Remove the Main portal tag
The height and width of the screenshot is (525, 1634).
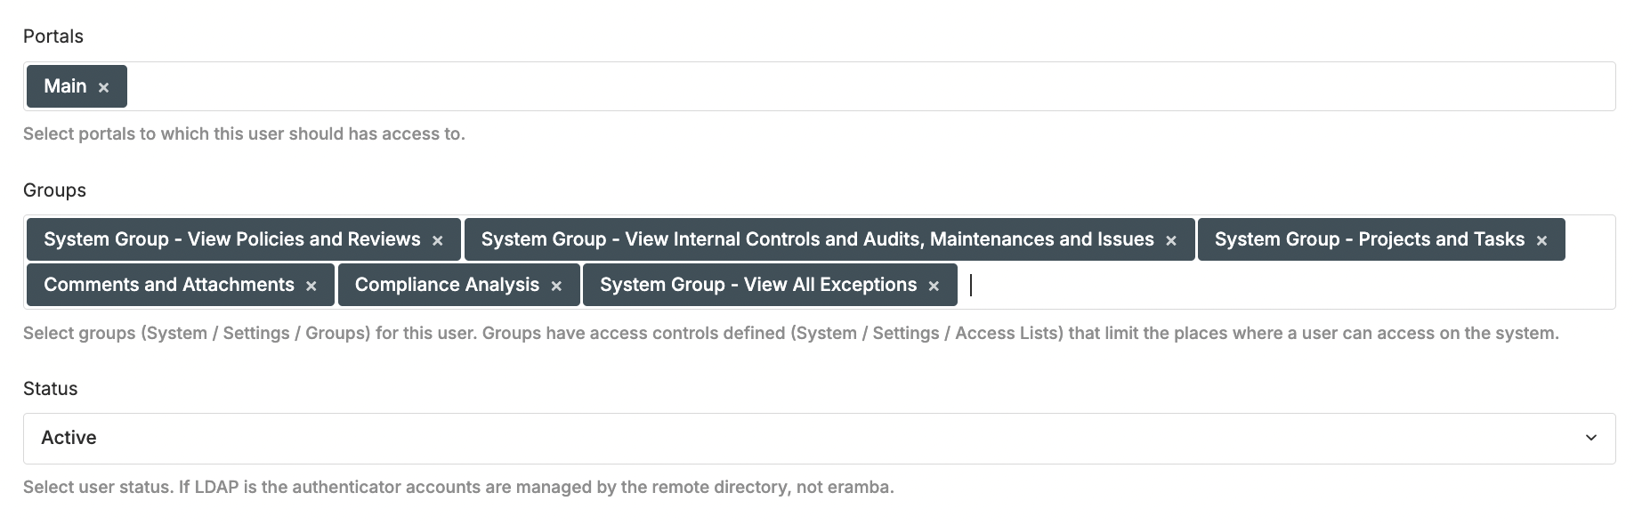(x=103, y=87)
